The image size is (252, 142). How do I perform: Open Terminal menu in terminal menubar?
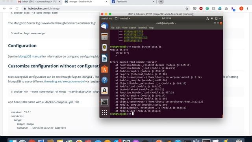pos(143,28)
